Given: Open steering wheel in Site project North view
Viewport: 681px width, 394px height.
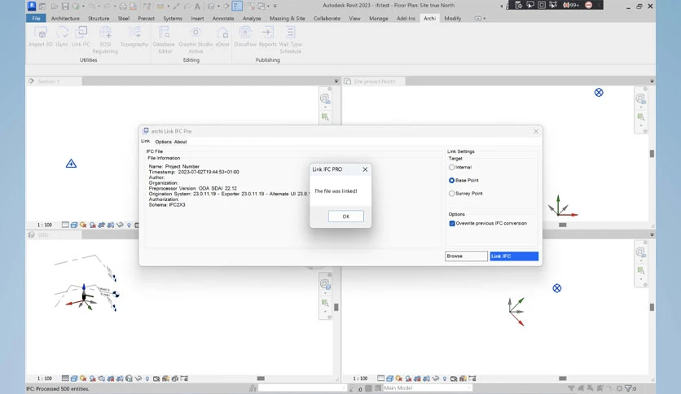Looking at the screenshot, I should point(640,99).
